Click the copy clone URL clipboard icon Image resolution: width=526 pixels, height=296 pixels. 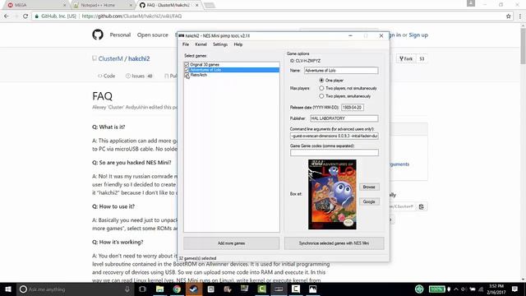tap(422, 206)
